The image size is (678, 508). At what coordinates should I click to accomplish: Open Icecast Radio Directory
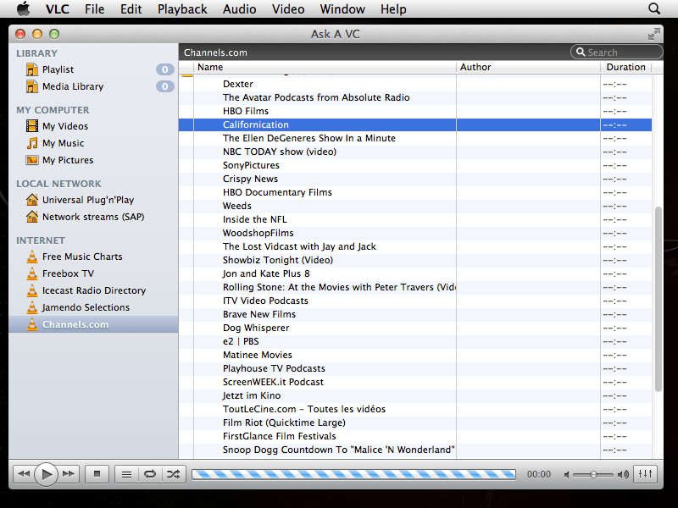tap(93, 290)
